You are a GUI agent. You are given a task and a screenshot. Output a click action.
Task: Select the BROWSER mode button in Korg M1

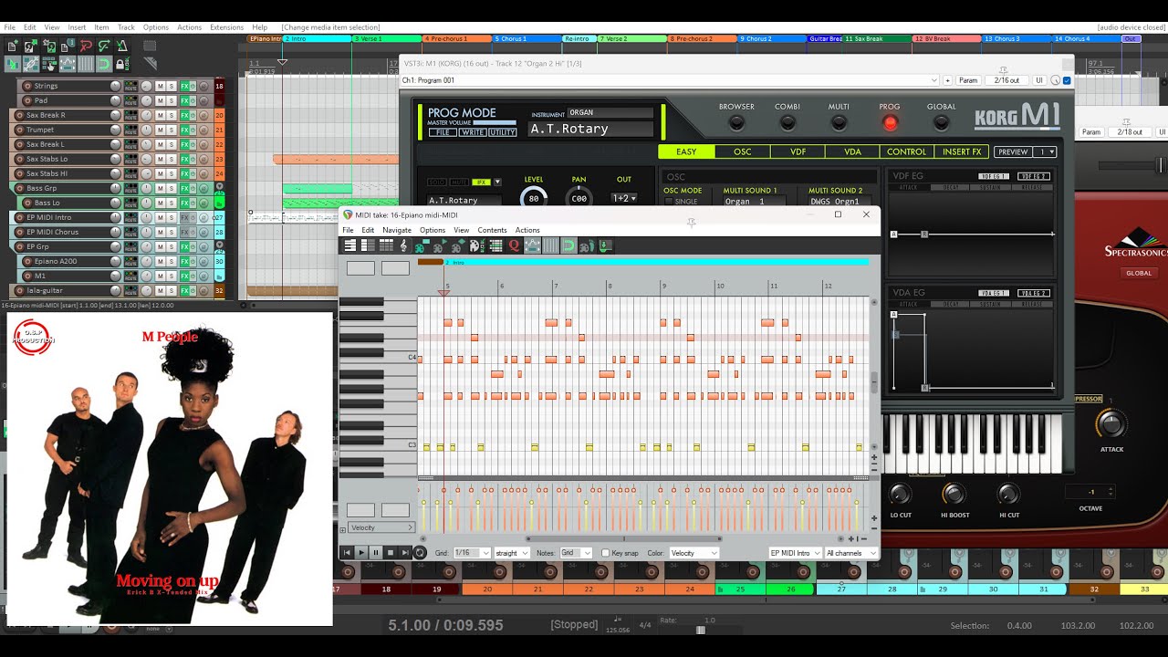click(x=736, y=122)
